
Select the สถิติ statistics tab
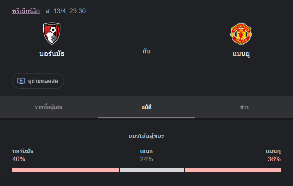(146, 107)
